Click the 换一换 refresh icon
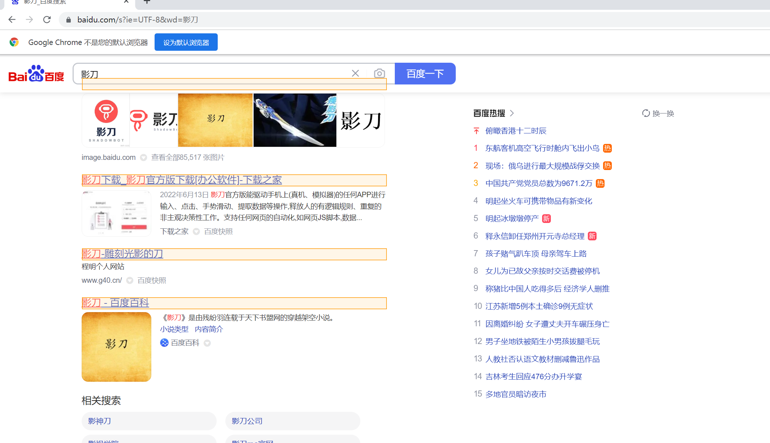 [646, 113]
